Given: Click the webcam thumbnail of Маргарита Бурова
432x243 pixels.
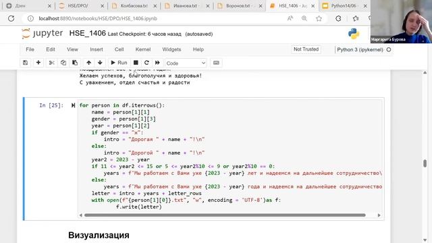Looking at the screenshot, I should 401,22.
